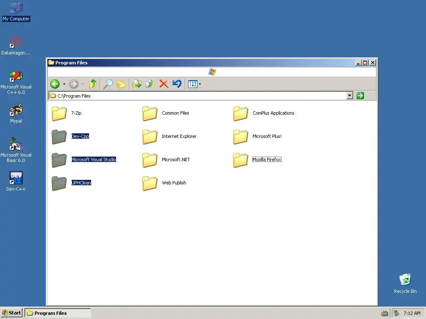Select the Dev-Cpp folder icon
The width and height of the screenshot is (426, 319).
point(59,136)
